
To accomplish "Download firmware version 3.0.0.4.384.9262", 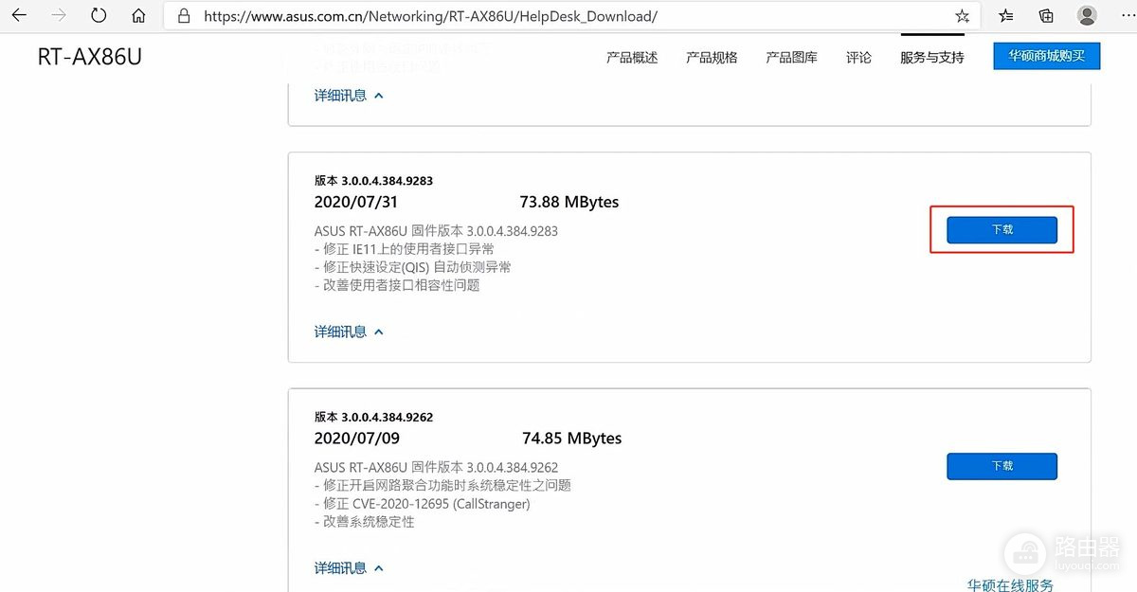I will [x=1002, y=466].
